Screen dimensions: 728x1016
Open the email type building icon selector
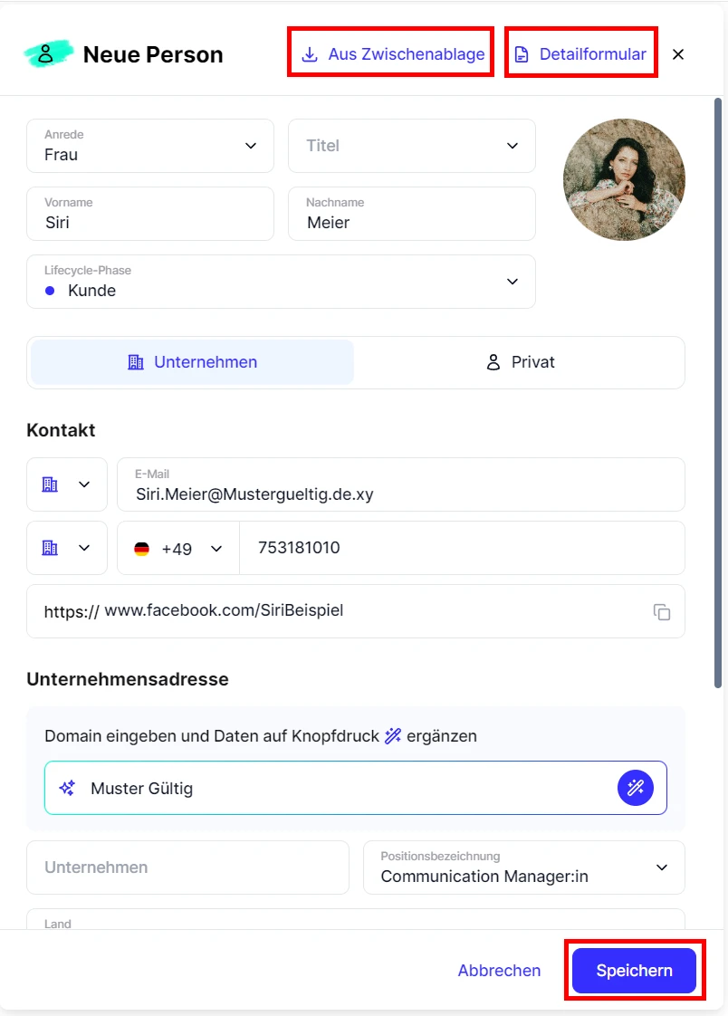[66, 484]
